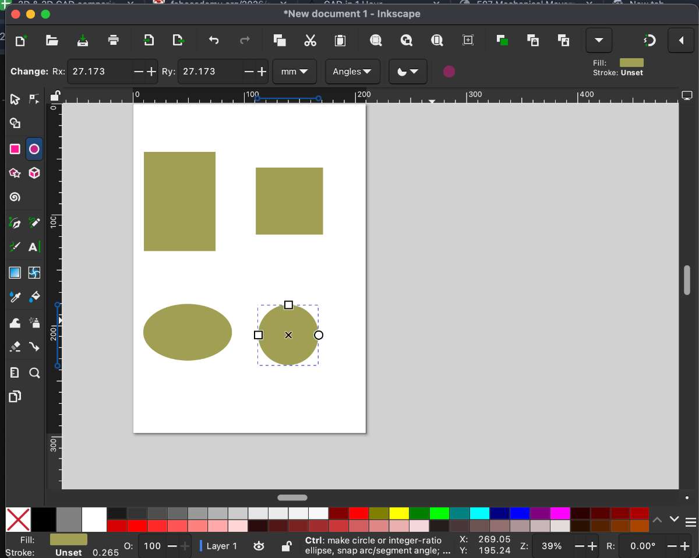699x558 pixels.
Task: Select the Node editing tool
Action: (x=34, y=99)
